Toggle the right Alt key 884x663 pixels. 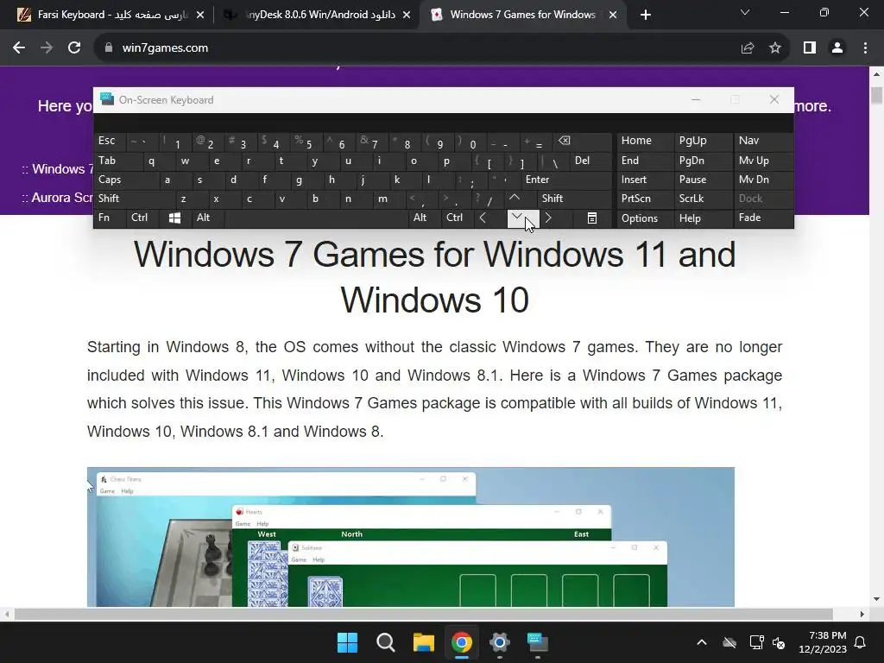pyautogui.click(x=425, y=218)
